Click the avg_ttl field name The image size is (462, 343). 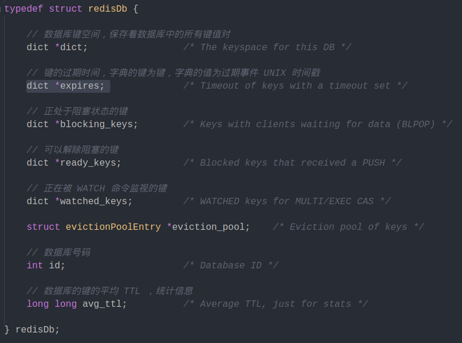click(x=102, y=304)
